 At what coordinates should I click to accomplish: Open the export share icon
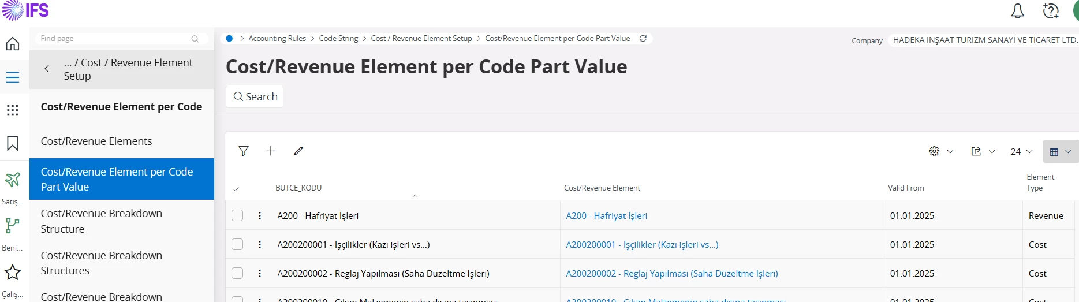tap(976, 151)
